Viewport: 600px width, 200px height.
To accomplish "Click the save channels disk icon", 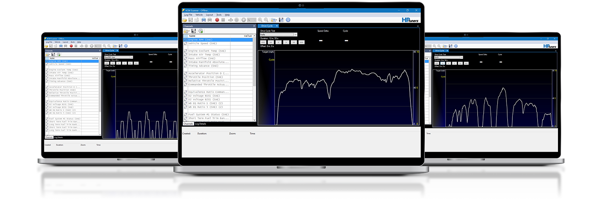I will [194, 31].
